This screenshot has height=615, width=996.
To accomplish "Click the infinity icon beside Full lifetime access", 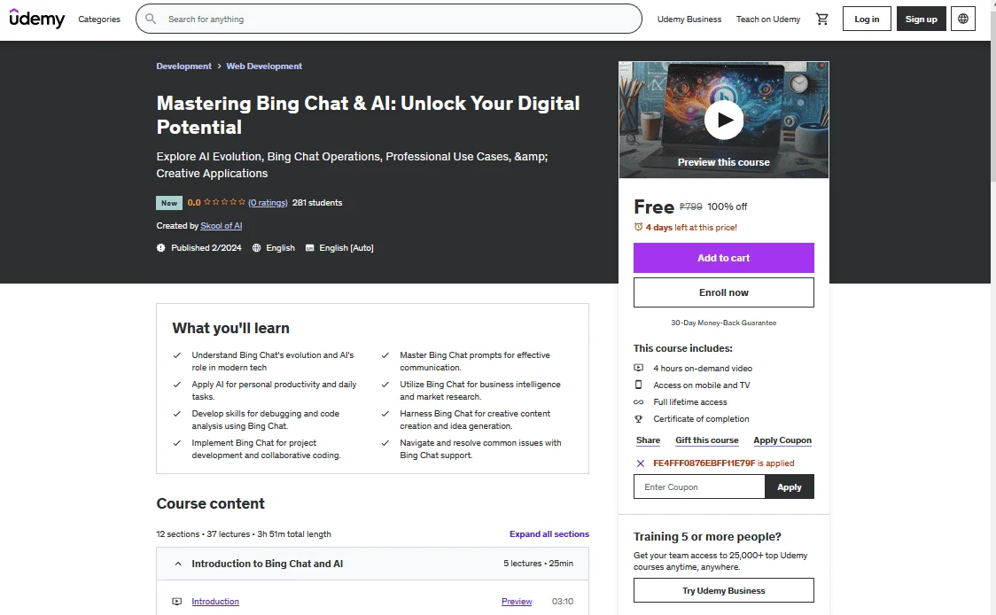I will [x=638, y=402].
